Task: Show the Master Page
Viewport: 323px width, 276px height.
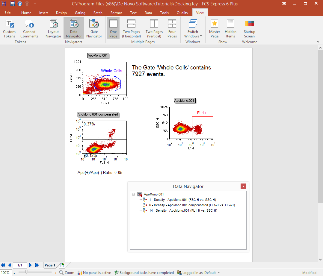Action: (215, 29)
